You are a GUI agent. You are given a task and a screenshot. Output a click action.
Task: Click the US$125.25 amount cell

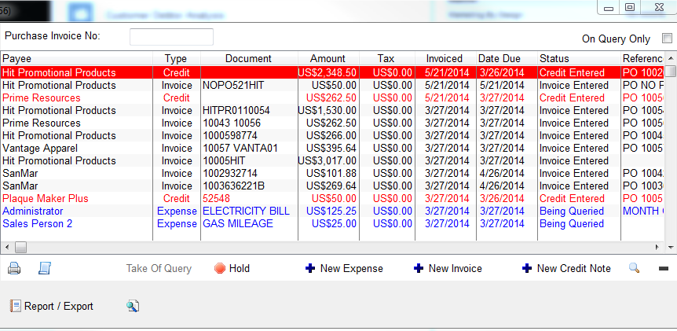coord(328,211)
